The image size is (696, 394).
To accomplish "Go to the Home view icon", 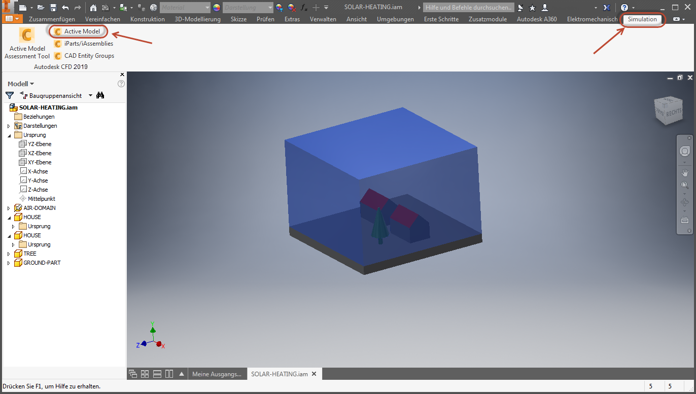I will coord(93,8).
